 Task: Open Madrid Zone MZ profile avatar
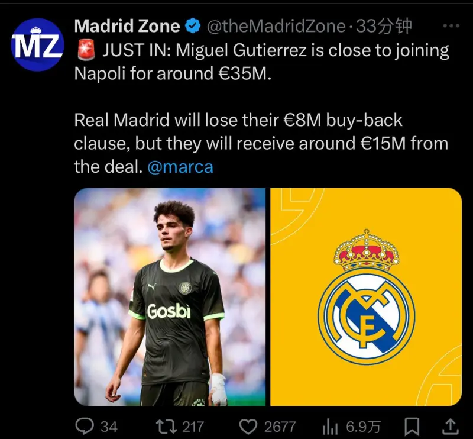click(x=37, y=45)
